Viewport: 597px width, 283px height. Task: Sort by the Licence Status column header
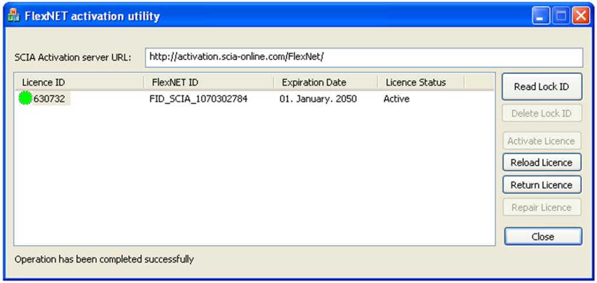click(421, 83)
